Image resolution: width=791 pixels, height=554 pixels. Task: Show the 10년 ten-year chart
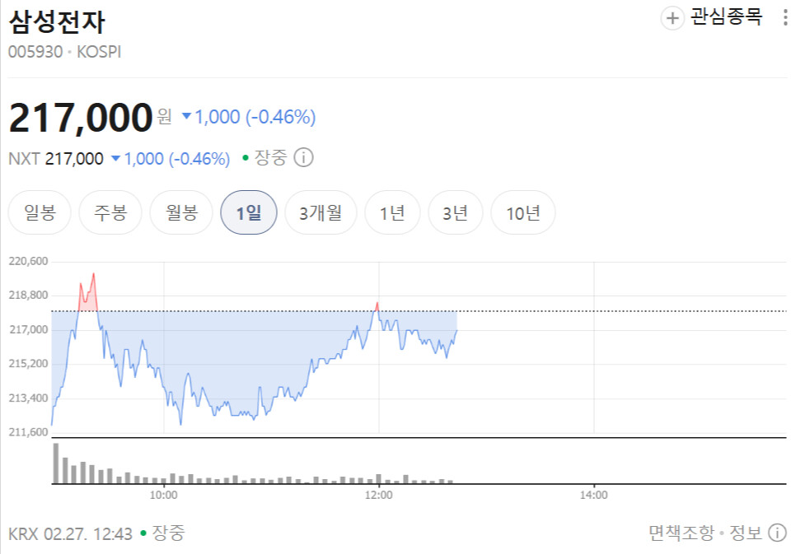click(x=522, y=213)
